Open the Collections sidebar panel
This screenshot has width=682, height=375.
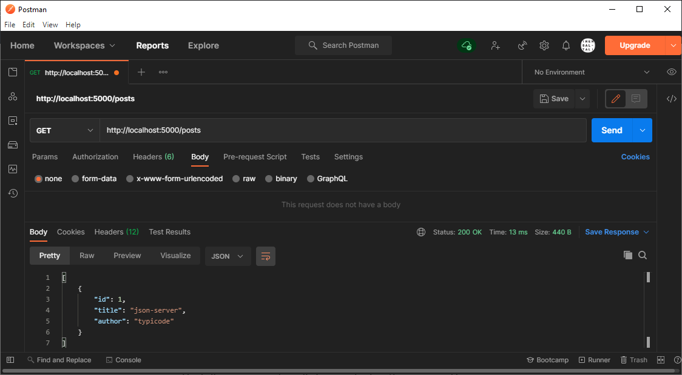point(13,71)
